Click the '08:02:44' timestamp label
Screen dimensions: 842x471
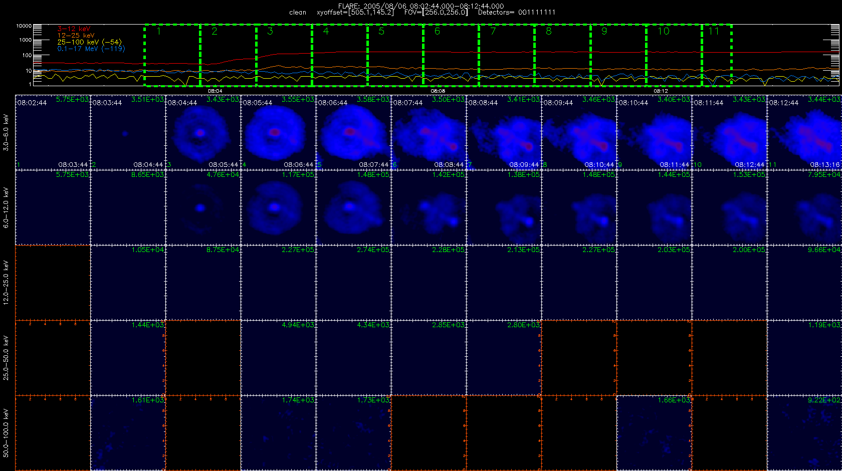(32, 103)
